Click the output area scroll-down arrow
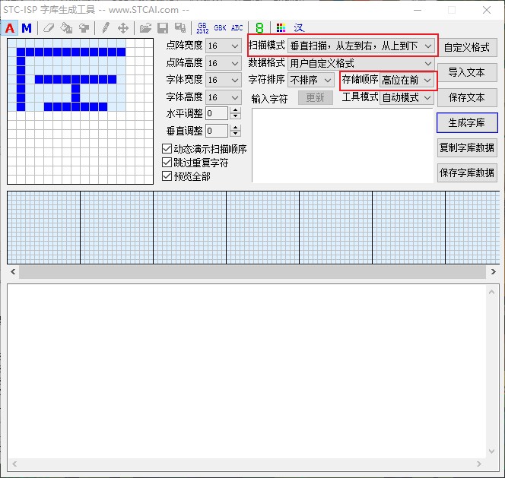The width and height of the screenshot is (505, 478). tap(491, 451)
